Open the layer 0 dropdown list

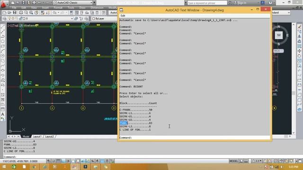point(40,18)
